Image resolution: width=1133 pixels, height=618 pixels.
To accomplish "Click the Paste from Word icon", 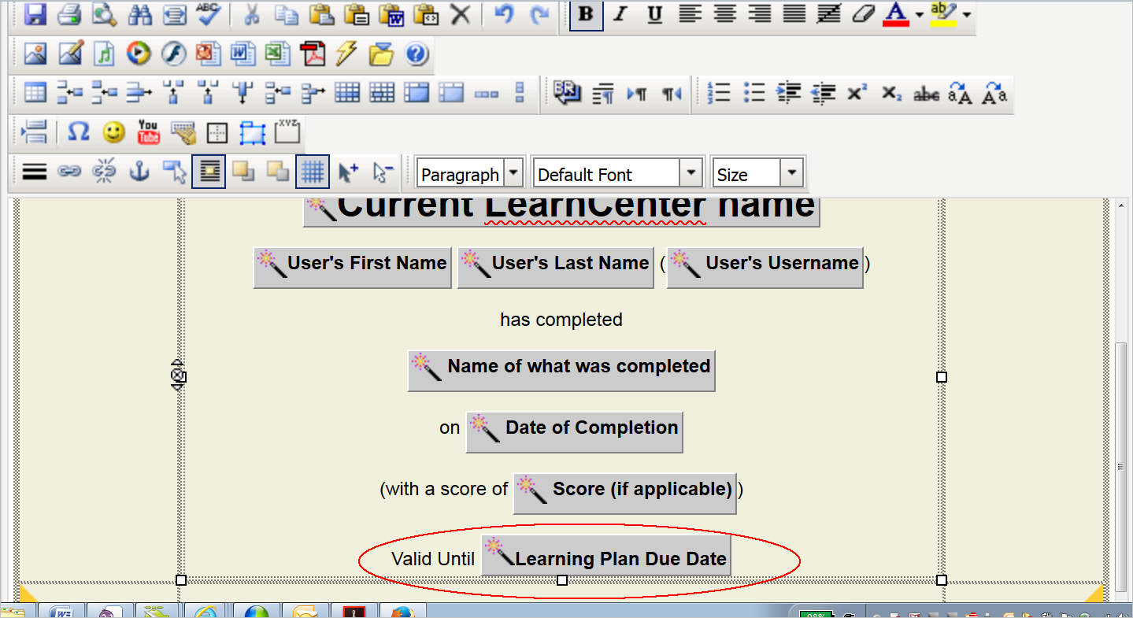I will (391, 13).
